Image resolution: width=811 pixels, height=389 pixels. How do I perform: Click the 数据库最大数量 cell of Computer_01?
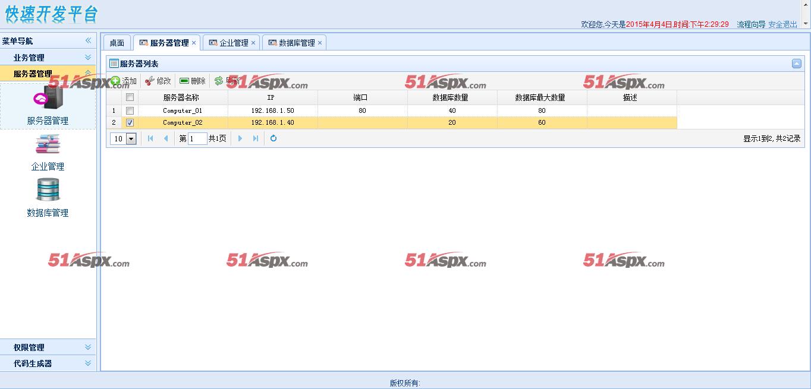coord(542,111)
